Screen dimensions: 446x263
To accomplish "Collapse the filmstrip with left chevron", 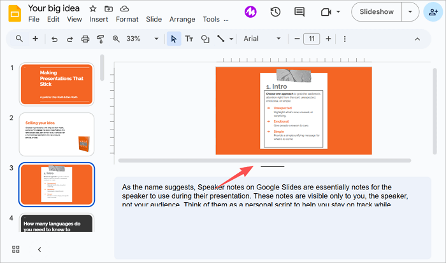I will pyautogui.click(x=39, y=249).
